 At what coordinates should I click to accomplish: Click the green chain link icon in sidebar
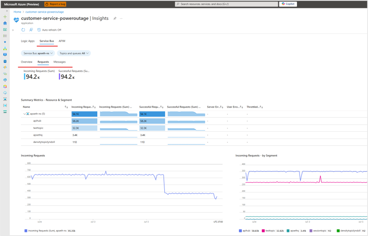click(5, 74)
